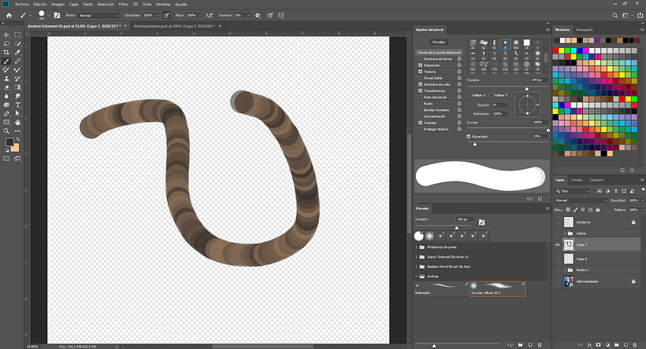Uncheck the Espaciado checkbox

point(469,136)
